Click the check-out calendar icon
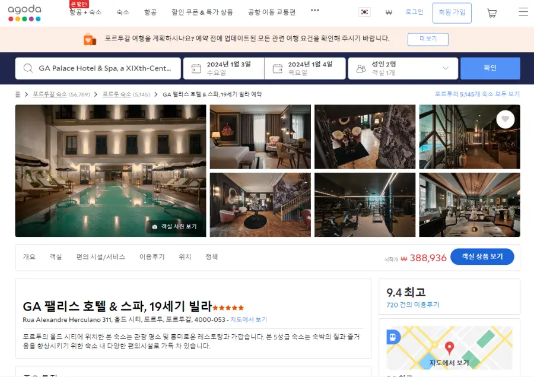This screenshot has width=534, height=377. point(278,68)
